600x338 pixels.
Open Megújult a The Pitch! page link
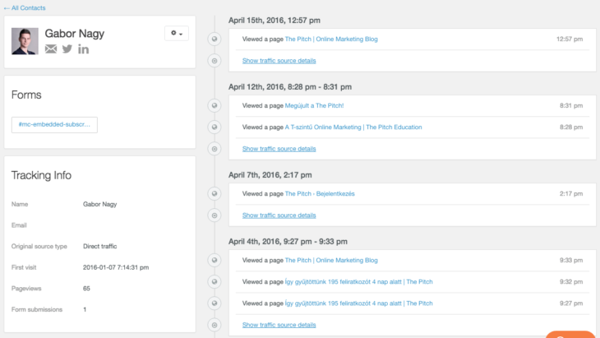point(314,105)
